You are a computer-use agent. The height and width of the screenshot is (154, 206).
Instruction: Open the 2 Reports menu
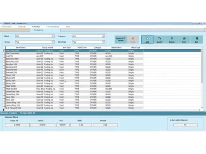22,27
